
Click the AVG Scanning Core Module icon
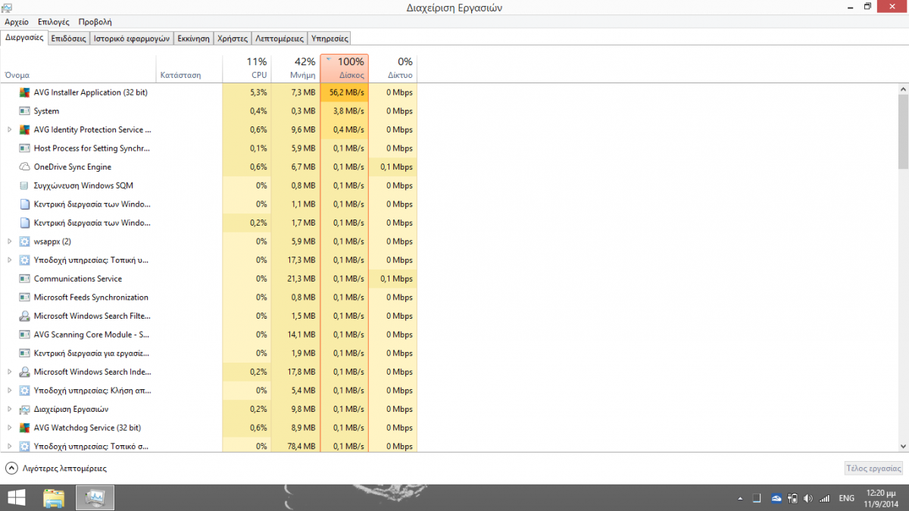click(x=24, y=335)
